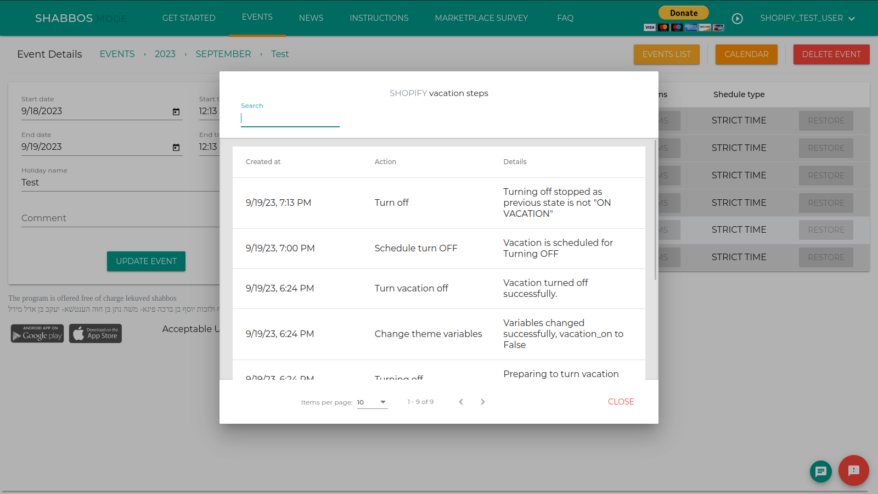
Task: Open the Items per page dropdown
Action: pyautogui.click(x=372, y=402)
